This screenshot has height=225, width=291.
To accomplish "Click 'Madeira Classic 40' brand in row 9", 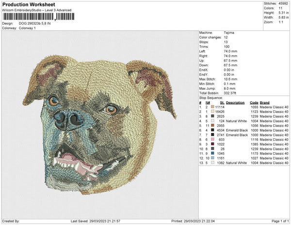I will [274, 144].
